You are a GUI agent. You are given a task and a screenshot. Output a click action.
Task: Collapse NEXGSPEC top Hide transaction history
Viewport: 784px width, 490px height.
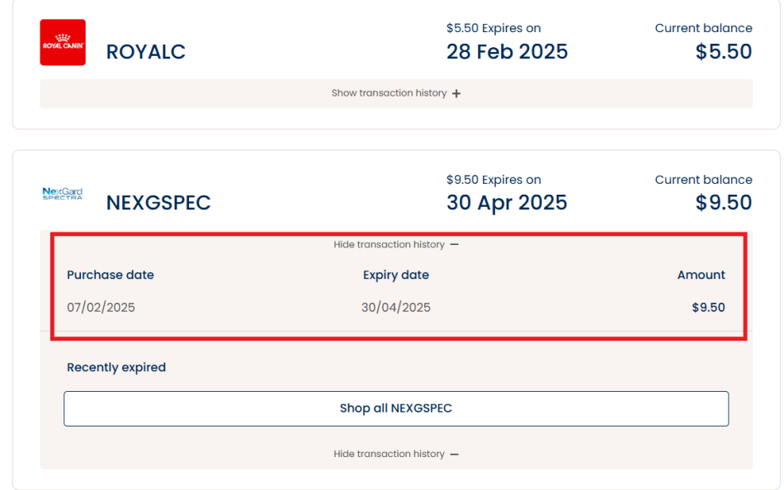click(396, 244)
